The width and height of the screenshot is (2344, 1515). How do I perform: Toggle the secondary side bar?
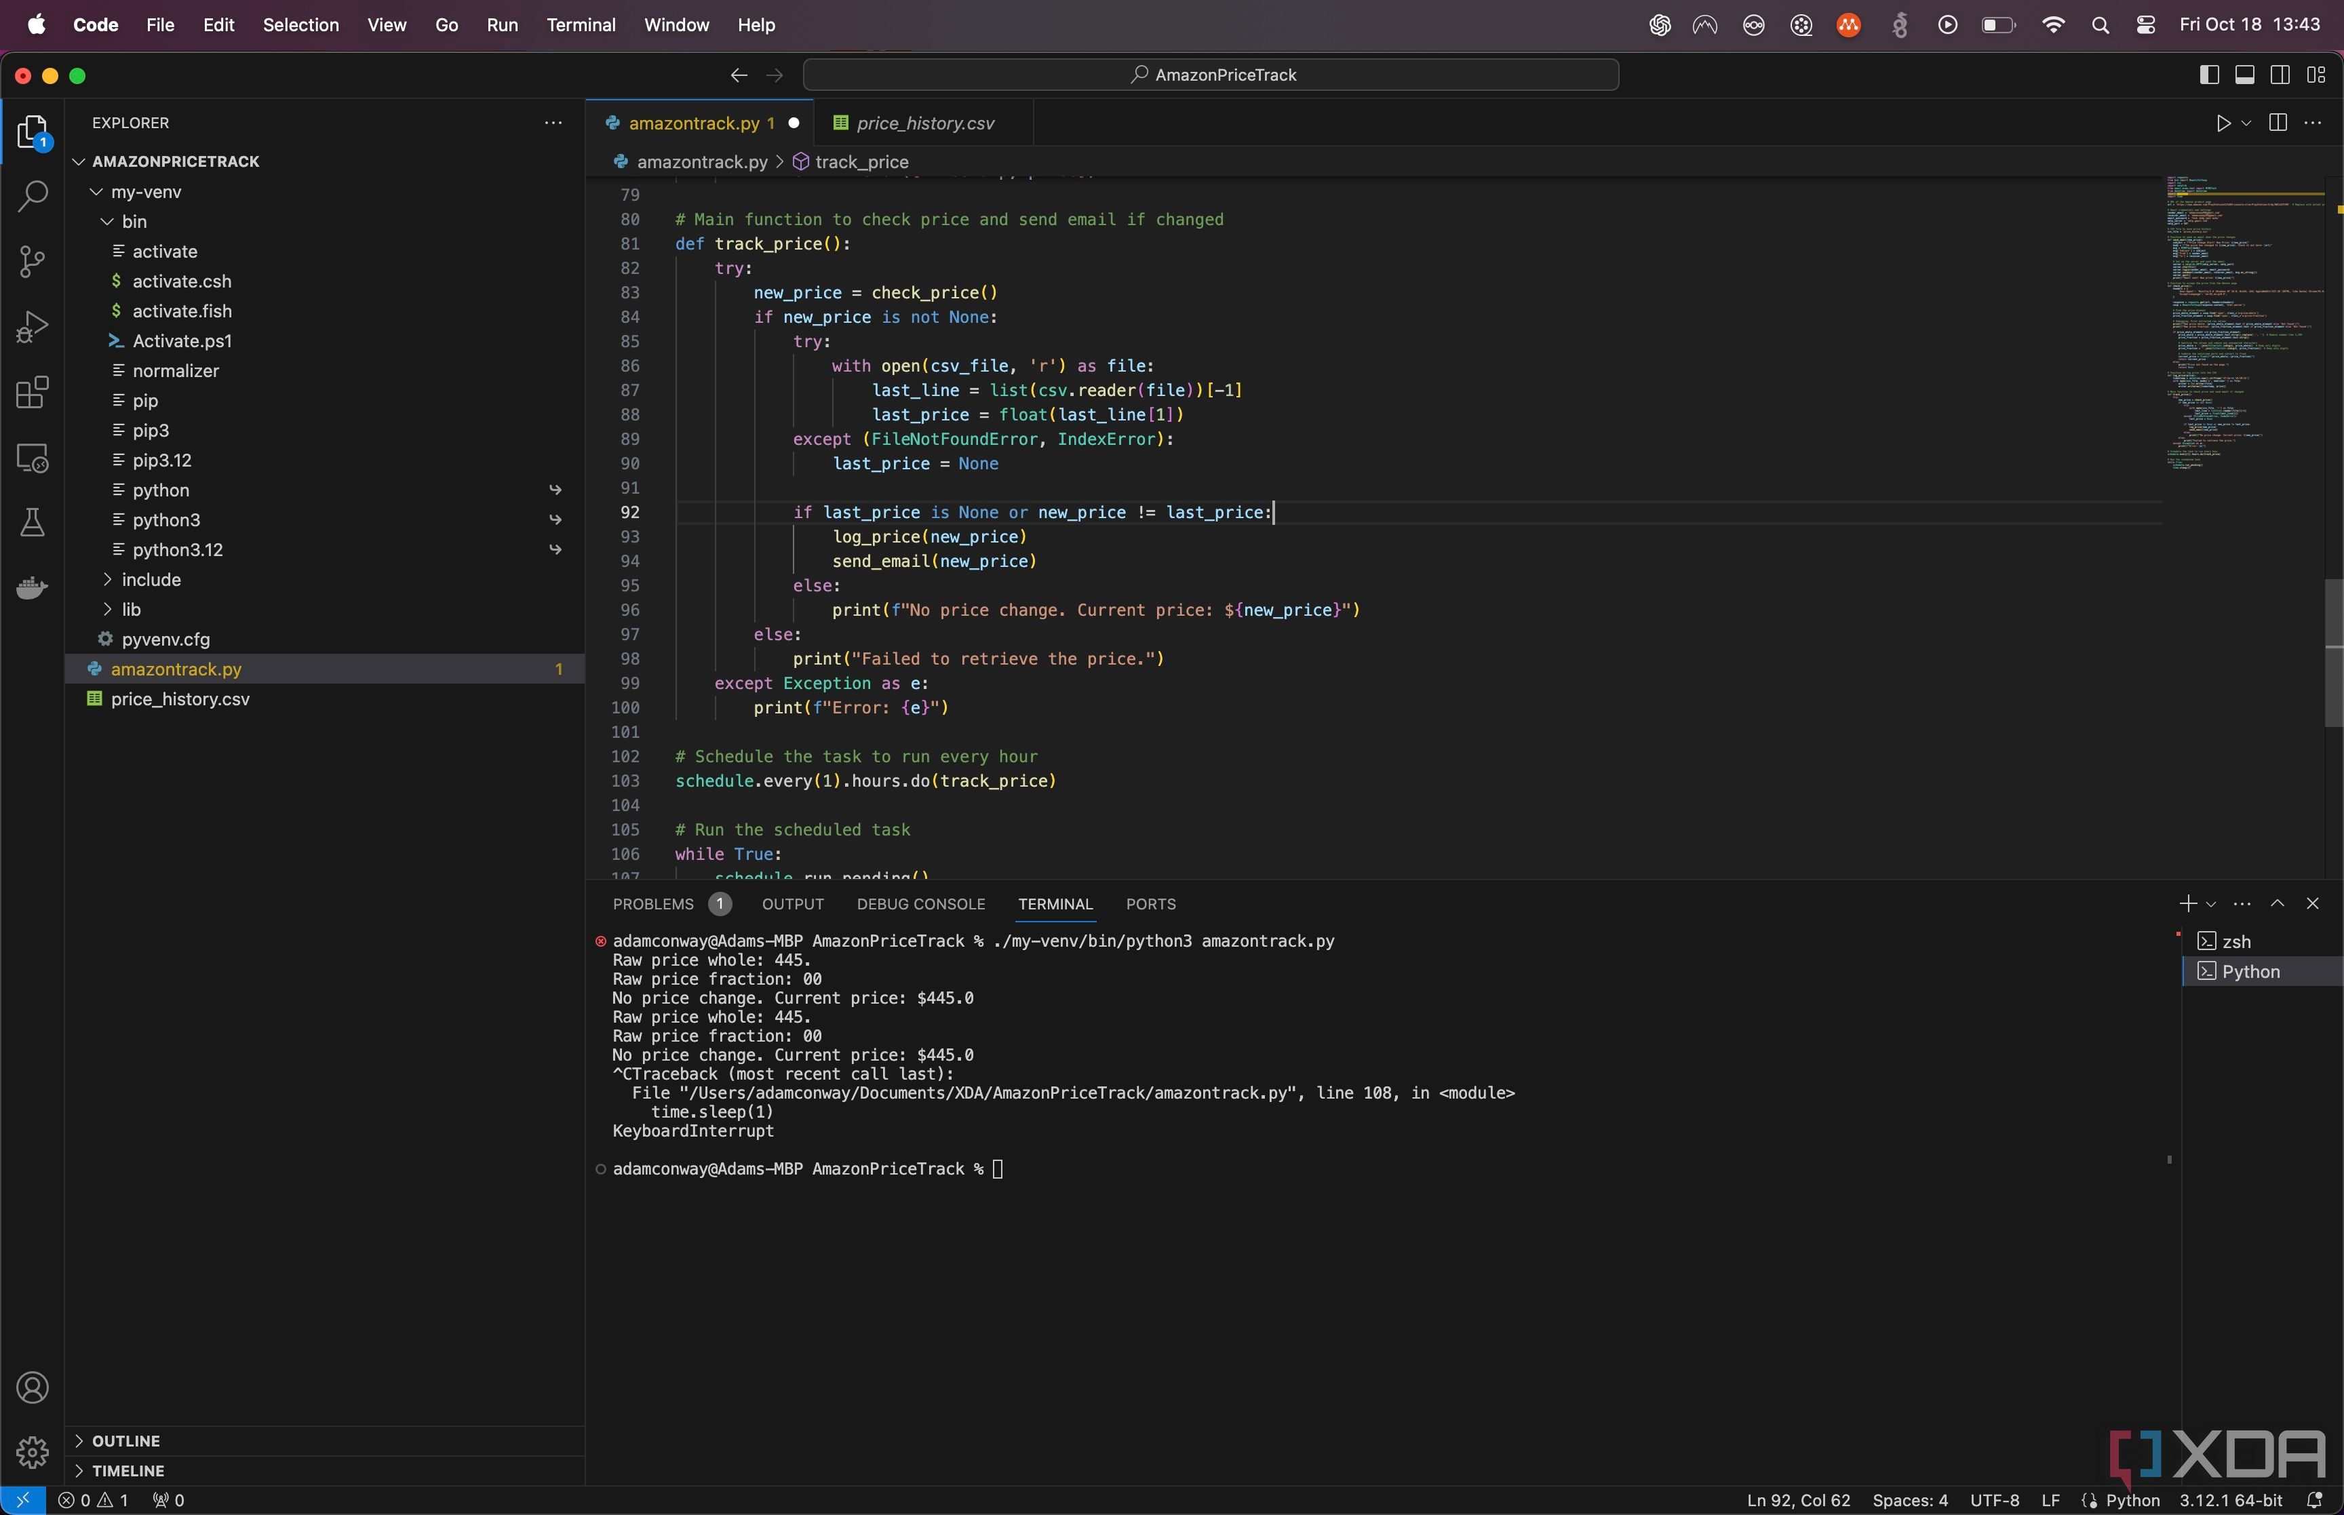pos(2280,75)
